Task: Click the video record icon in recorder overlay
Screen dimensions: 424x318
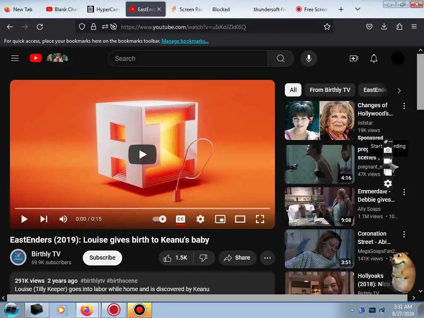Action: click(x=388, y=161)
